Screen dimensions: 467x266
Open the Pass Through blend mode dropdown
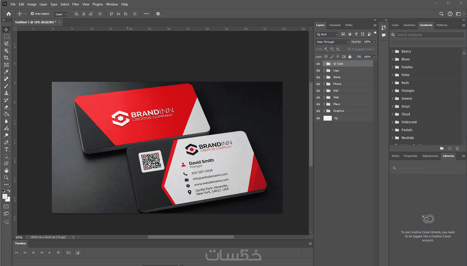point(332,42)
